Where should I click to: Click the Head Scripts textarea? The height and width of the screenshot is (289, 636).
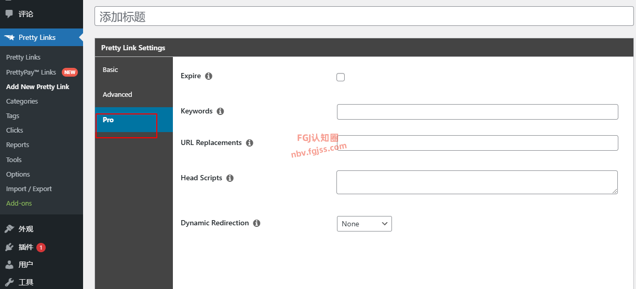point(477,182)
